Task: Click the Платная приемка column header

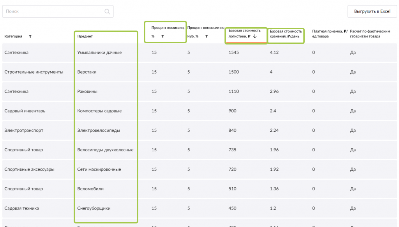Action: click(x=329, y=34)
